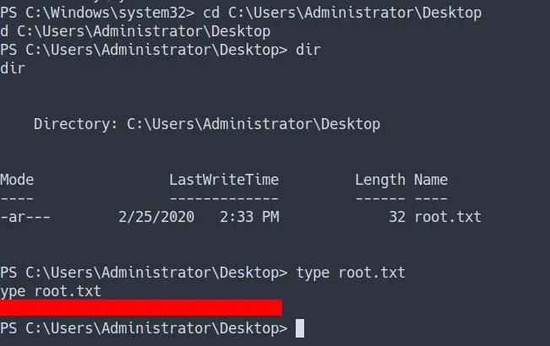
Task: Click the echoed 'd C:\Users\Administrator\Desktop' line
Action: (135, 31)
